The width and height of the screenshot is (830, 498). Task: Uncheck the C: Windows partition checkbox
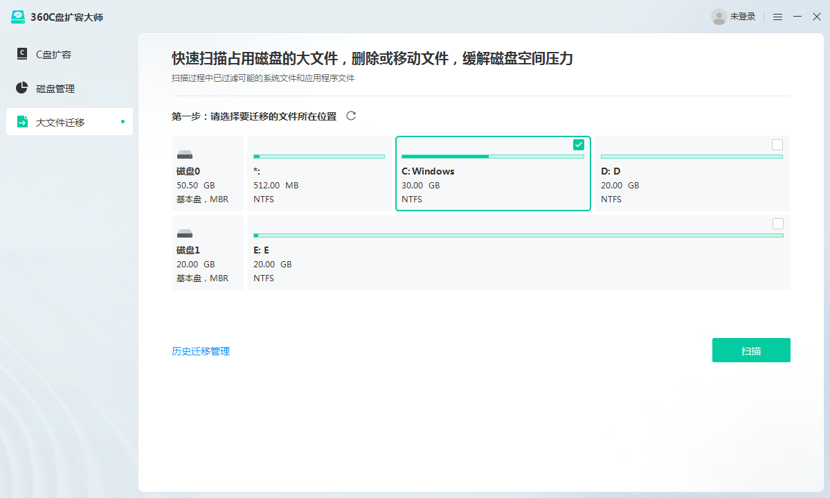click(579, 145)
